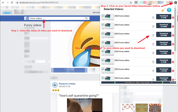Download the 1.47MB video

164,79
